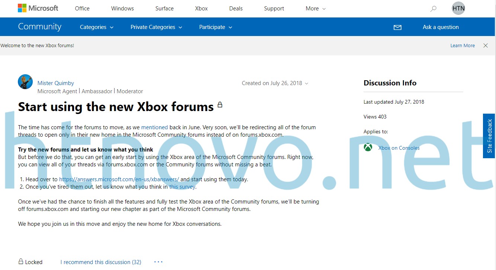Open the Xbox menu item
The image size is (496, 270).
tap(201, 8)
